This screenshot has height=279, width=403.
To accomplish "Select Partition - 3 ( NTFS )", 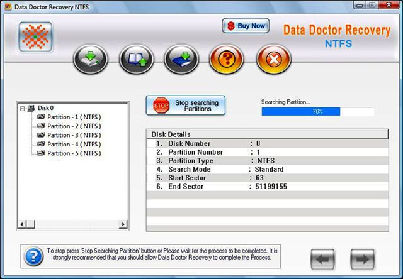I will [x=74, y=135].
